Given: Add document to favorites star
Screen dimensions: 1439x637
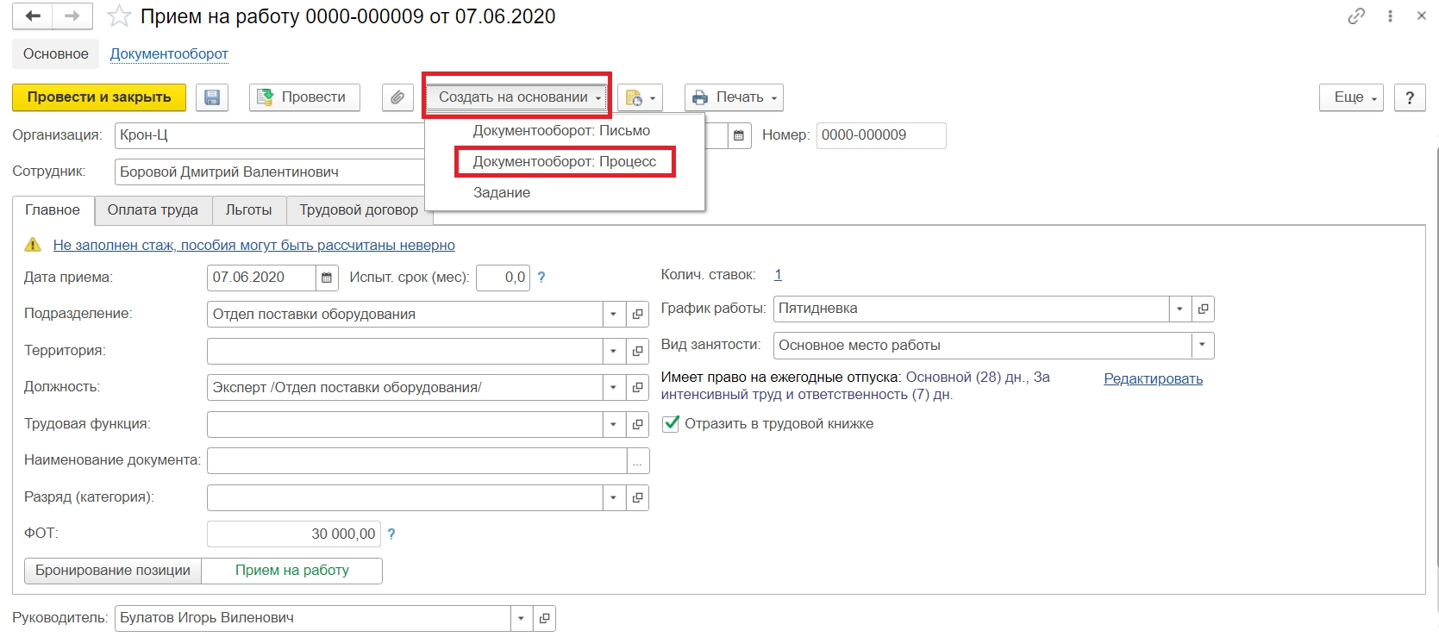Looking at the screenshot, I should pos(119,16).
